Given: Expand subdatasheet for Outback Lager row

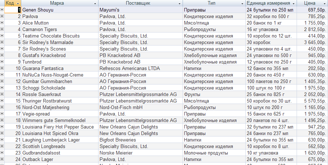Looking at the screenshot, I should 2,159.
